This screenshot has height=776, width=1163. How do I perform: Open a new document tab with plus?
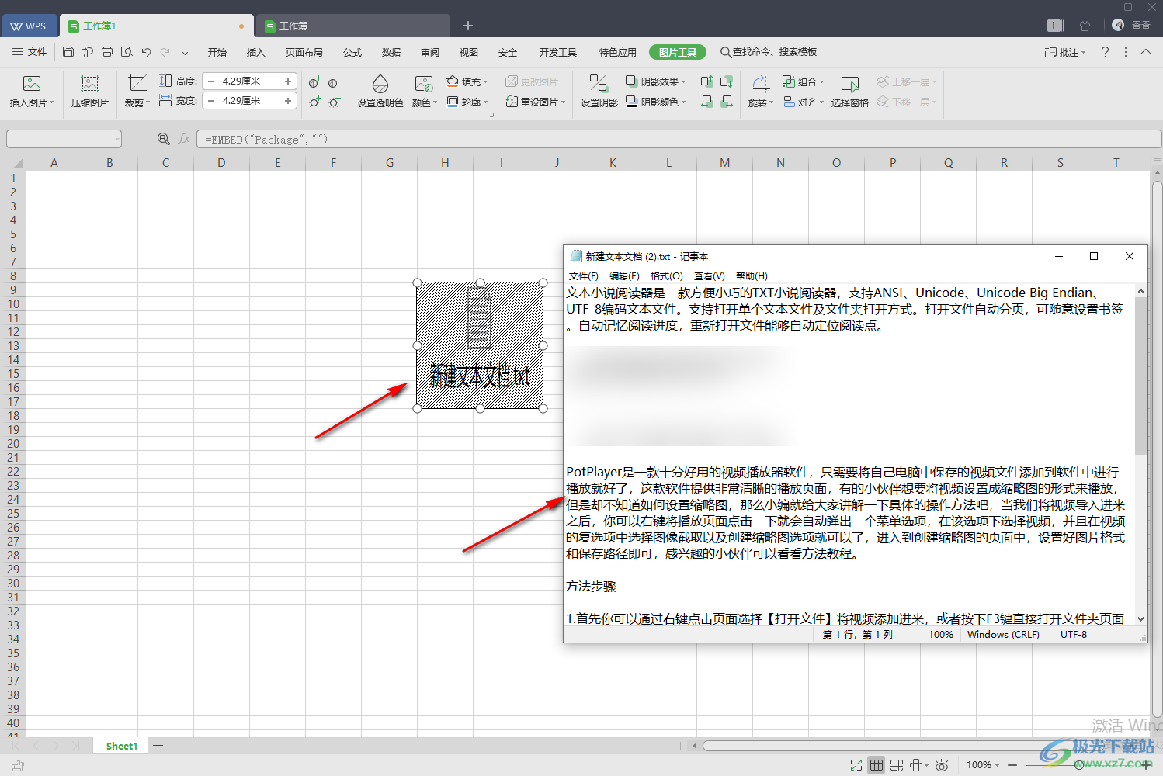point(468,26)
